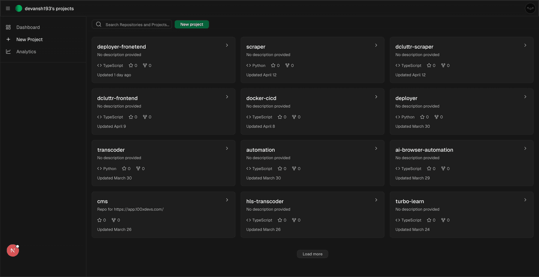Focus the Search Repositories and Projects field
The height and width of the screenshot is (277, 539).
pos(132,24)
